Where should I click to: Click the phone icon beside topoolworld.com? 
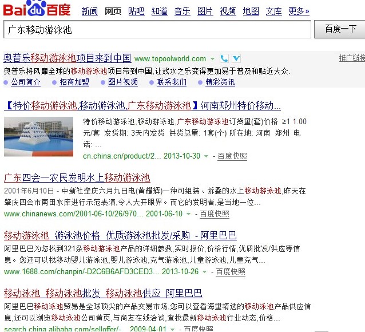(224, 58)
